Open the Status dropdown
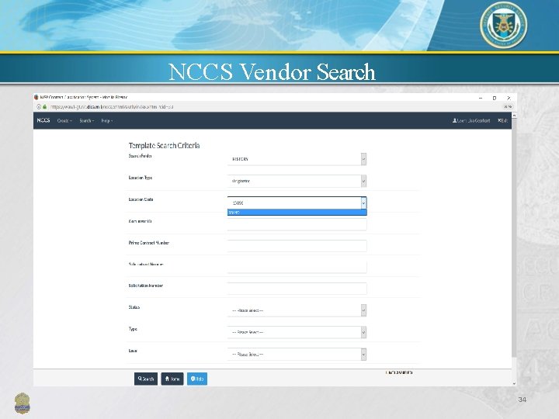Screen dimensions: 559x419 pyautogui.click(x=297, y=310)
